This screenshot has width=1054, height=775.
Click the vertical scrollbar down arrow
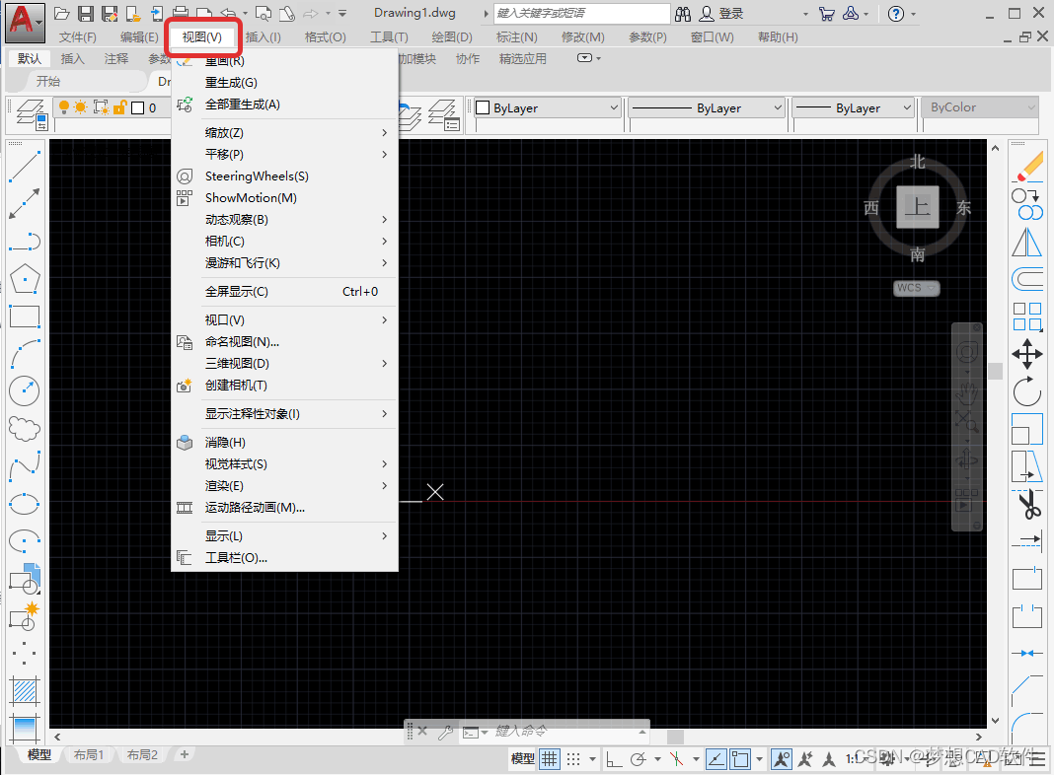[x=996, y=720]
